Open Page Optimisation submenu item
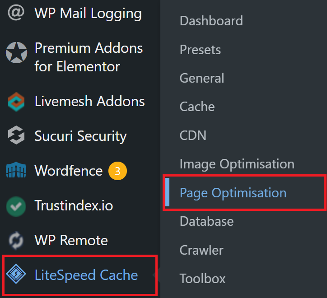Screen dimensions: 327x298 click(x=233, y=193)
